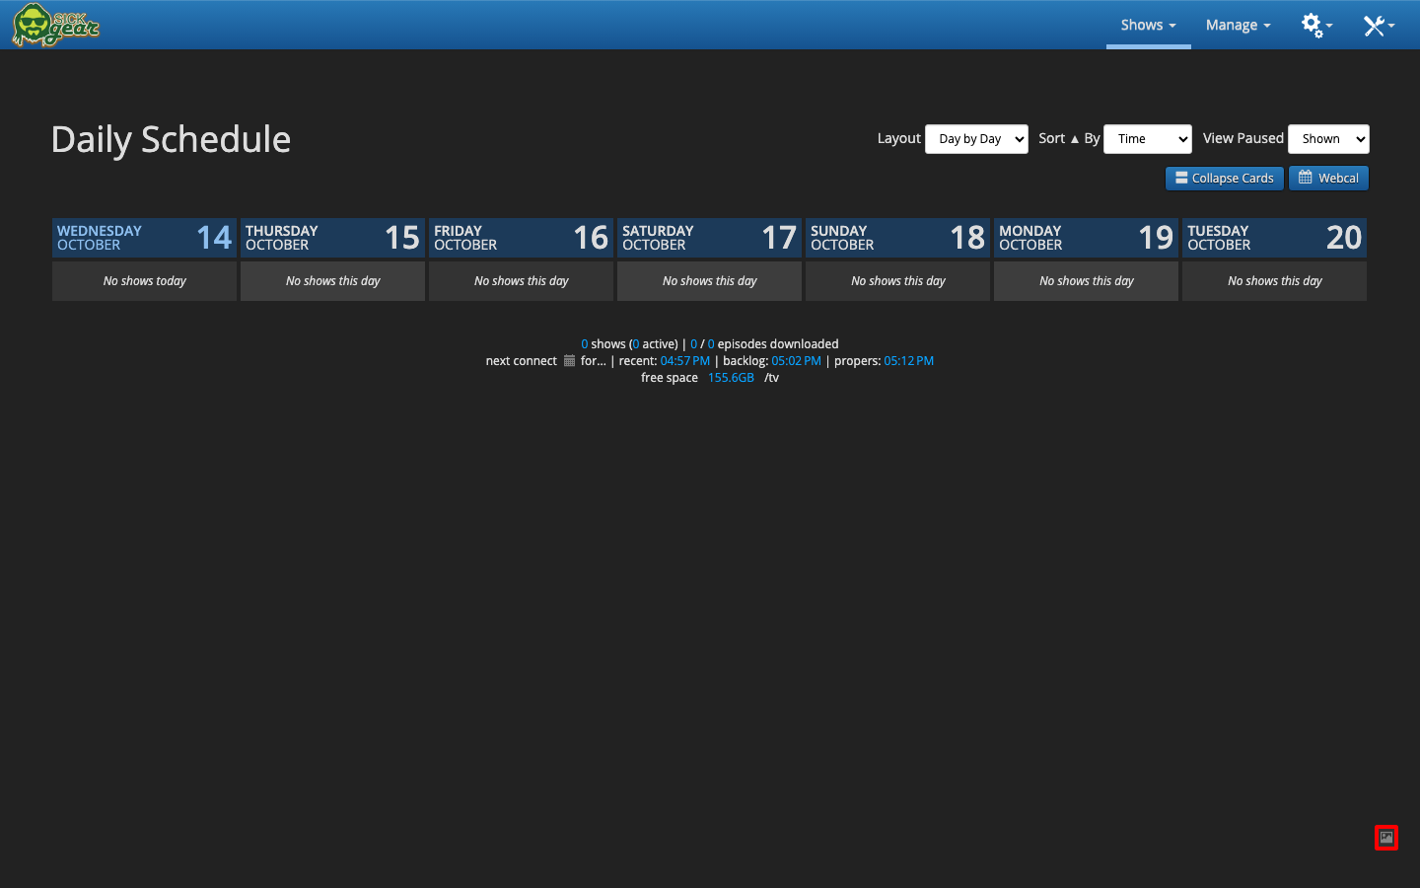Click the backlog time 05:02 PM link

[x=797, y=361]
